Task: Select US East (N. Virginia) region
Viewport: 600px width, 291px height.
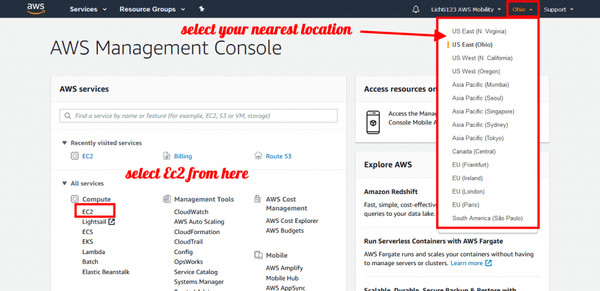Action: coord(479,31)
